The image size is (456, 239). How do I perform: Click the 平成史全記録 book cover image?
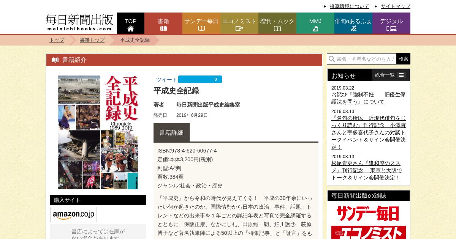click(98, 132)
